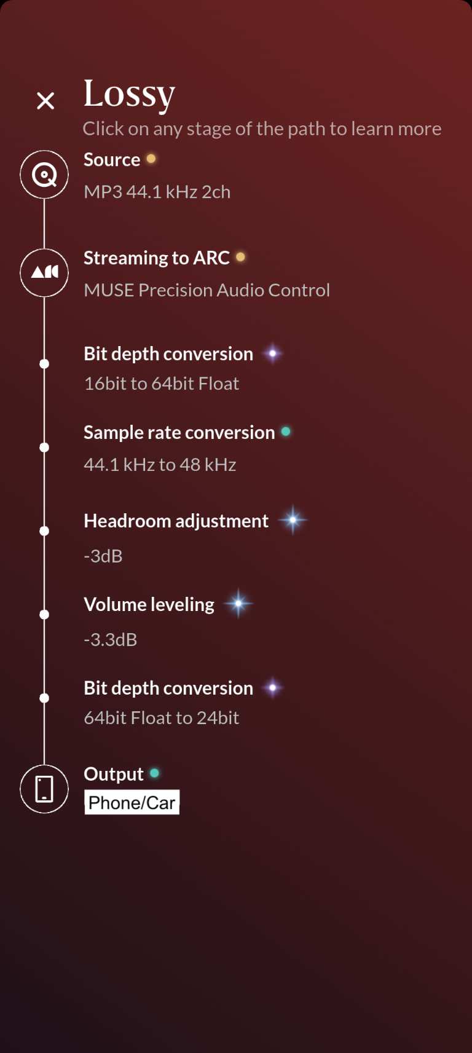Click purple star beside first Bit depth conversion
472x1053 pixels.
pyautogui.click(x=272, y=353)
